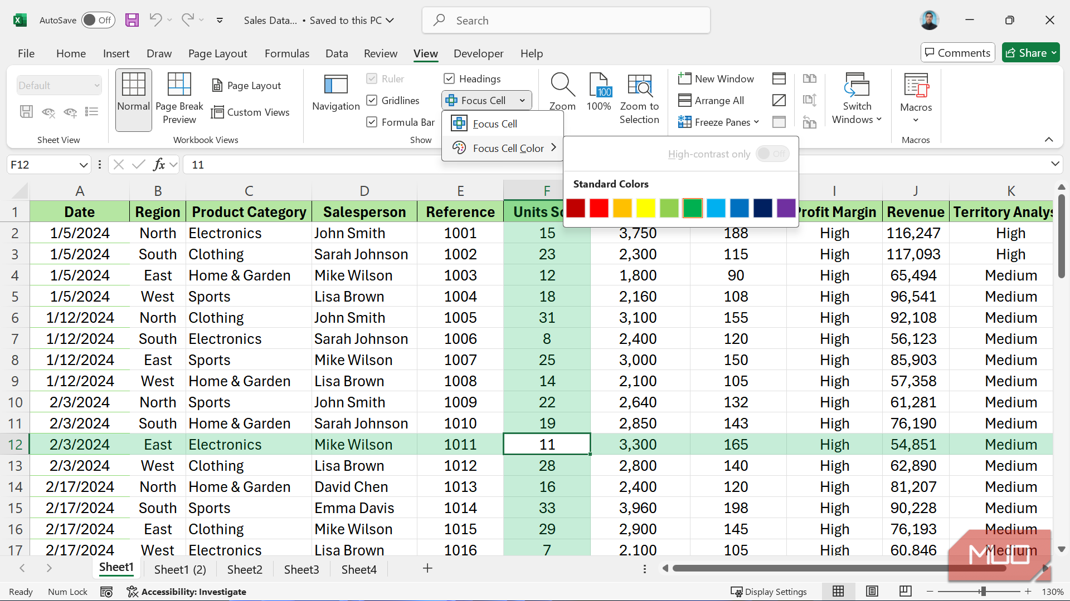Open the Zoom dialog magnifier
The image size is (1070, 601).
tap(562, 92)
